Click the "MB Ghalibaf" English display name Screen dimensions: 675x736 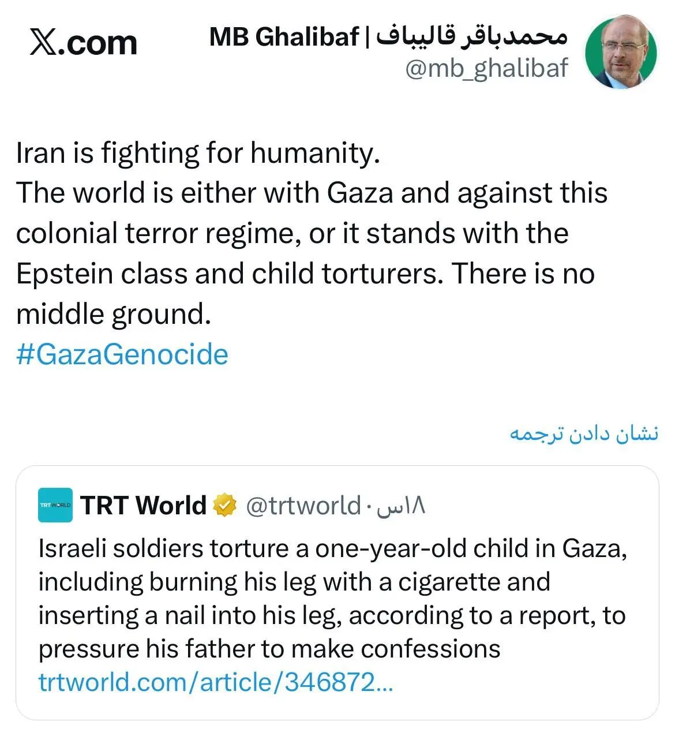(284, 37)
